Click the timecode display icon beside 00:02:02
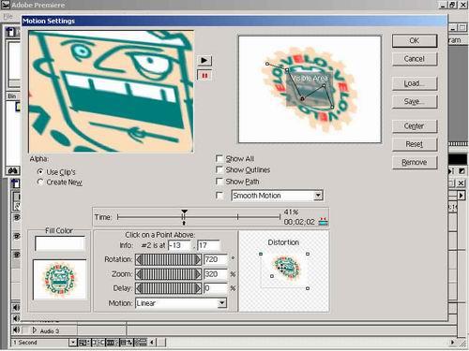 [x=323, y=222]
